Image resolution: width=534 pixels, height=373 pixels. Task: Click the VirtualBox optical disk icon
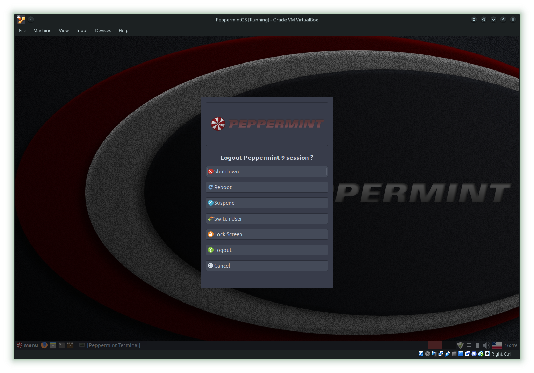[427, 354]
